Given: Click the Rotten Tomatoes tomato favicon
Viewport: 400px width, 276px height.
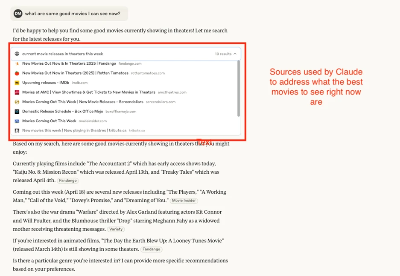Looking at the screenshot, I should click(17, 73).
